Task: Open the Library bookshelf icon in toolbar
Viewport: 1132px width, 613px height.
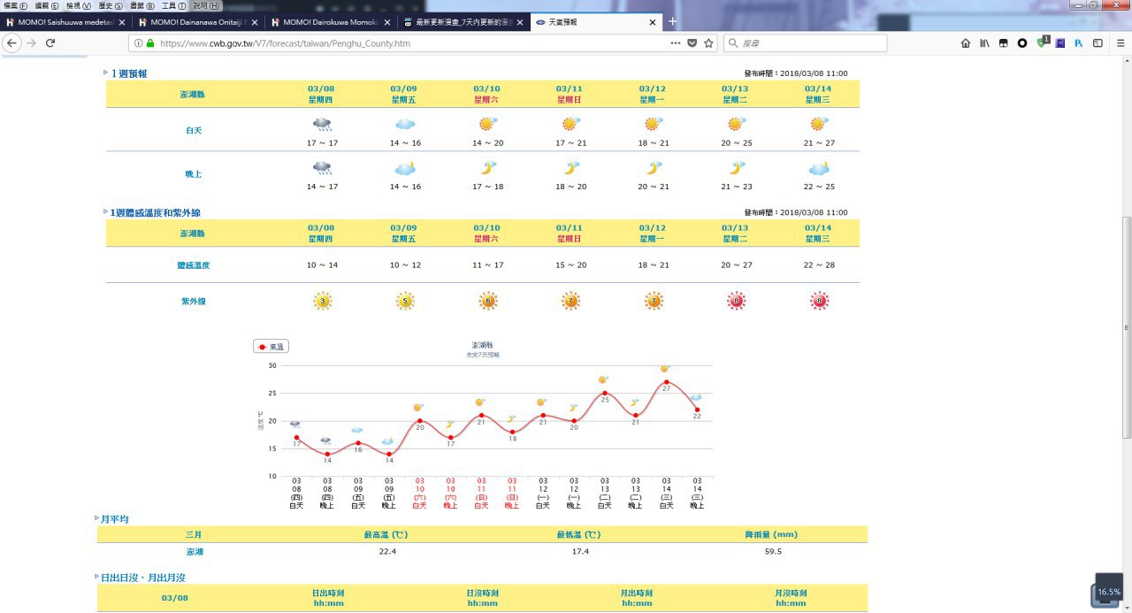Action: click(984, 42)
